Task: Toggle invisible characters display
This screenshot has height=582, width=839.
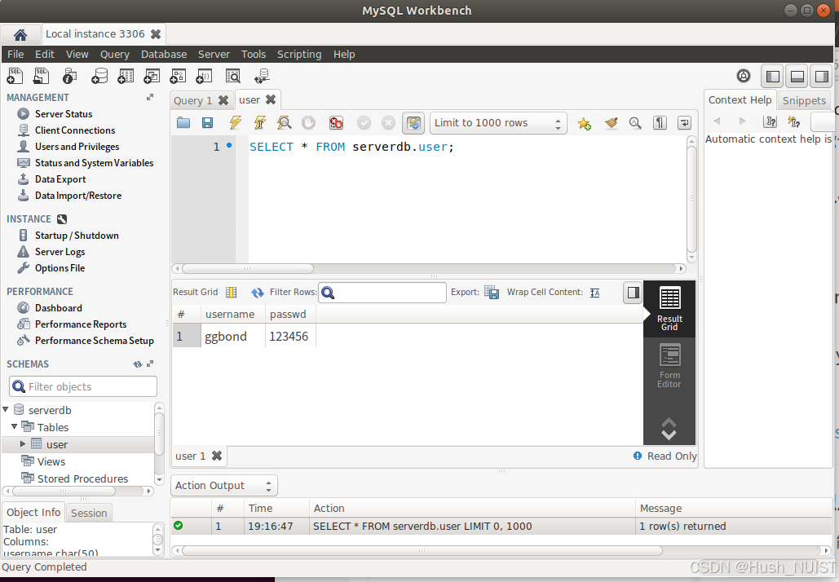Action: [x=660, y=123]
